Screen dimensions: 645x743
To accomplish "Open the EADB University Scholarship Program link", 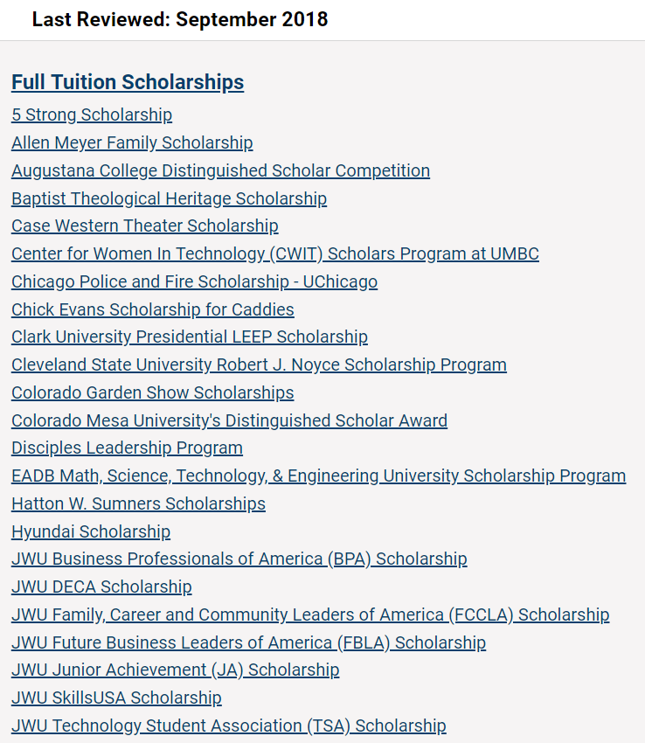I will point(318,476).
